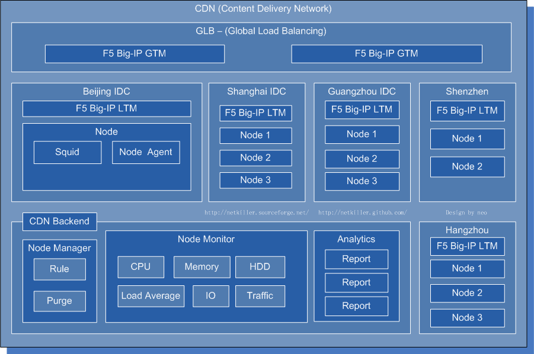Click the Load Average indicator

coord(151,296)
